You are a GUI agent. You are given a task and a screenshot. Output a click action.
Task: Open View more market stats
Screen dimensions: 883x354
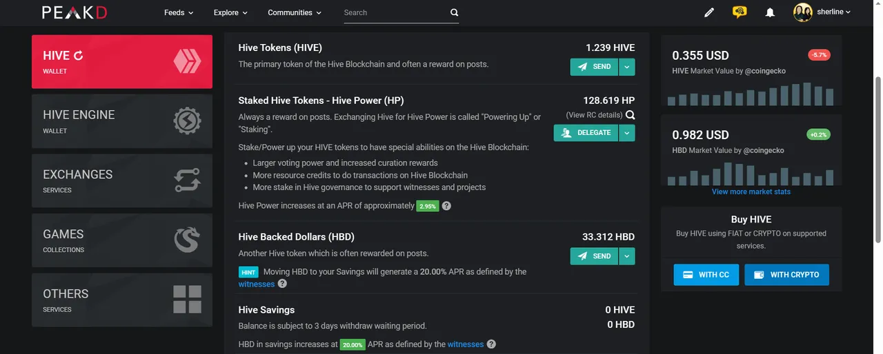[751, 191]
